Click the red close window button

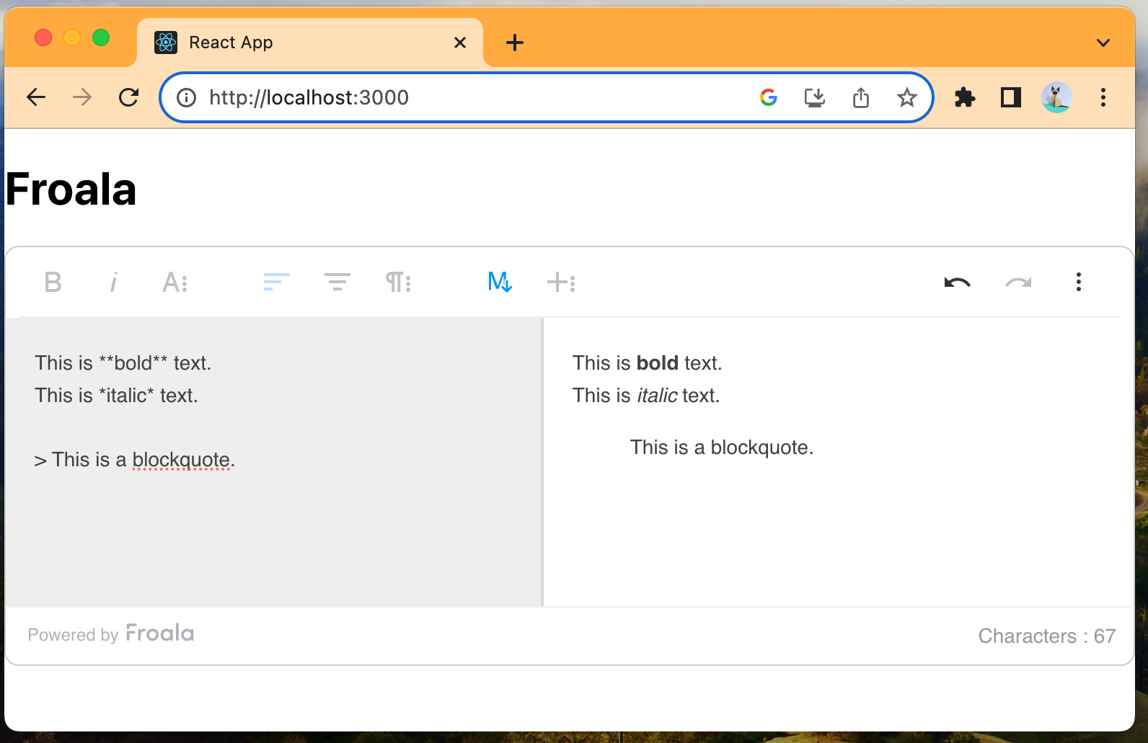click(x=43, y=37)
